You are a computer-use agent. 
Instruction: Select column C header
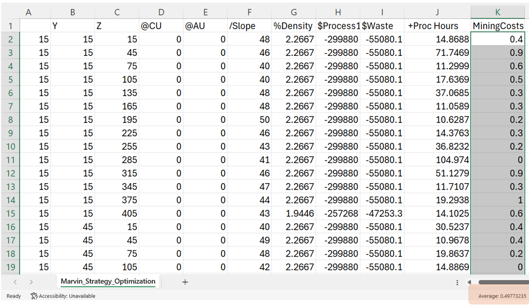[x=117, y=12]
